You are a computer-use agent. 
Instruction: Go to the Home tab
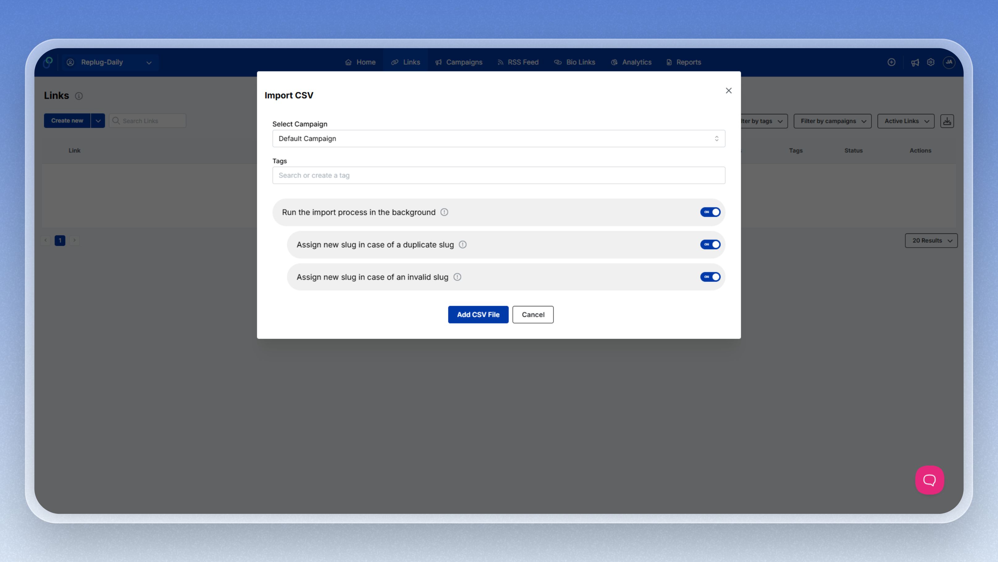tap(360, 62)
